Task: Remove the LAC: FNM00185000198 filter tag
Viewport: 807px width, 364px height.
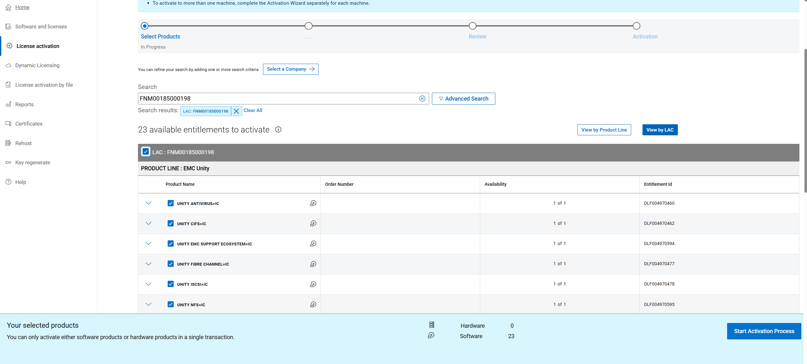Action: (236, 111)
